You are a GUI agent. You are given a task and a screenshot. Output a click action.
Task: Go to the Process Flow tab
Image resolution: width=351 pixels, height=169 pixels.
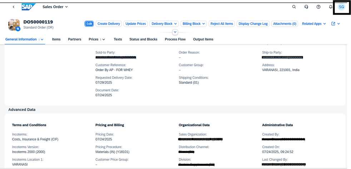[175, 39]
